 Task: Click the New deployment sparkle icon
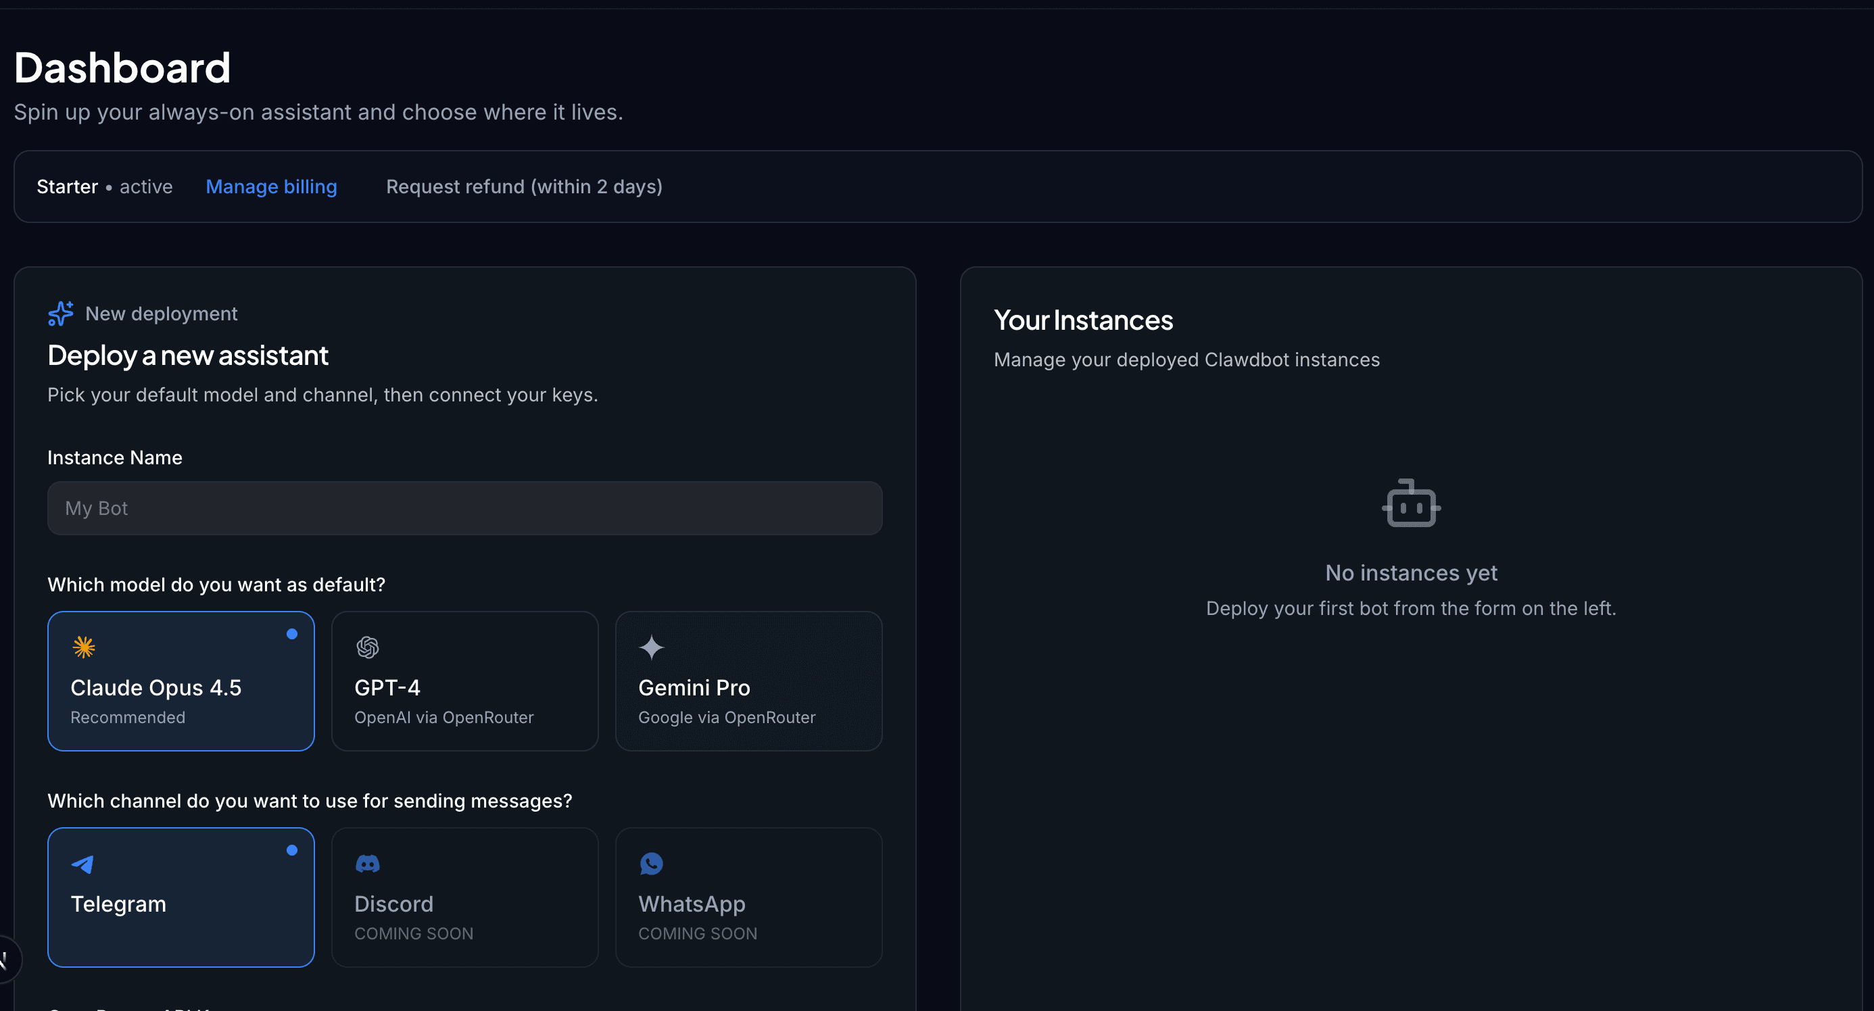point(60,314)
